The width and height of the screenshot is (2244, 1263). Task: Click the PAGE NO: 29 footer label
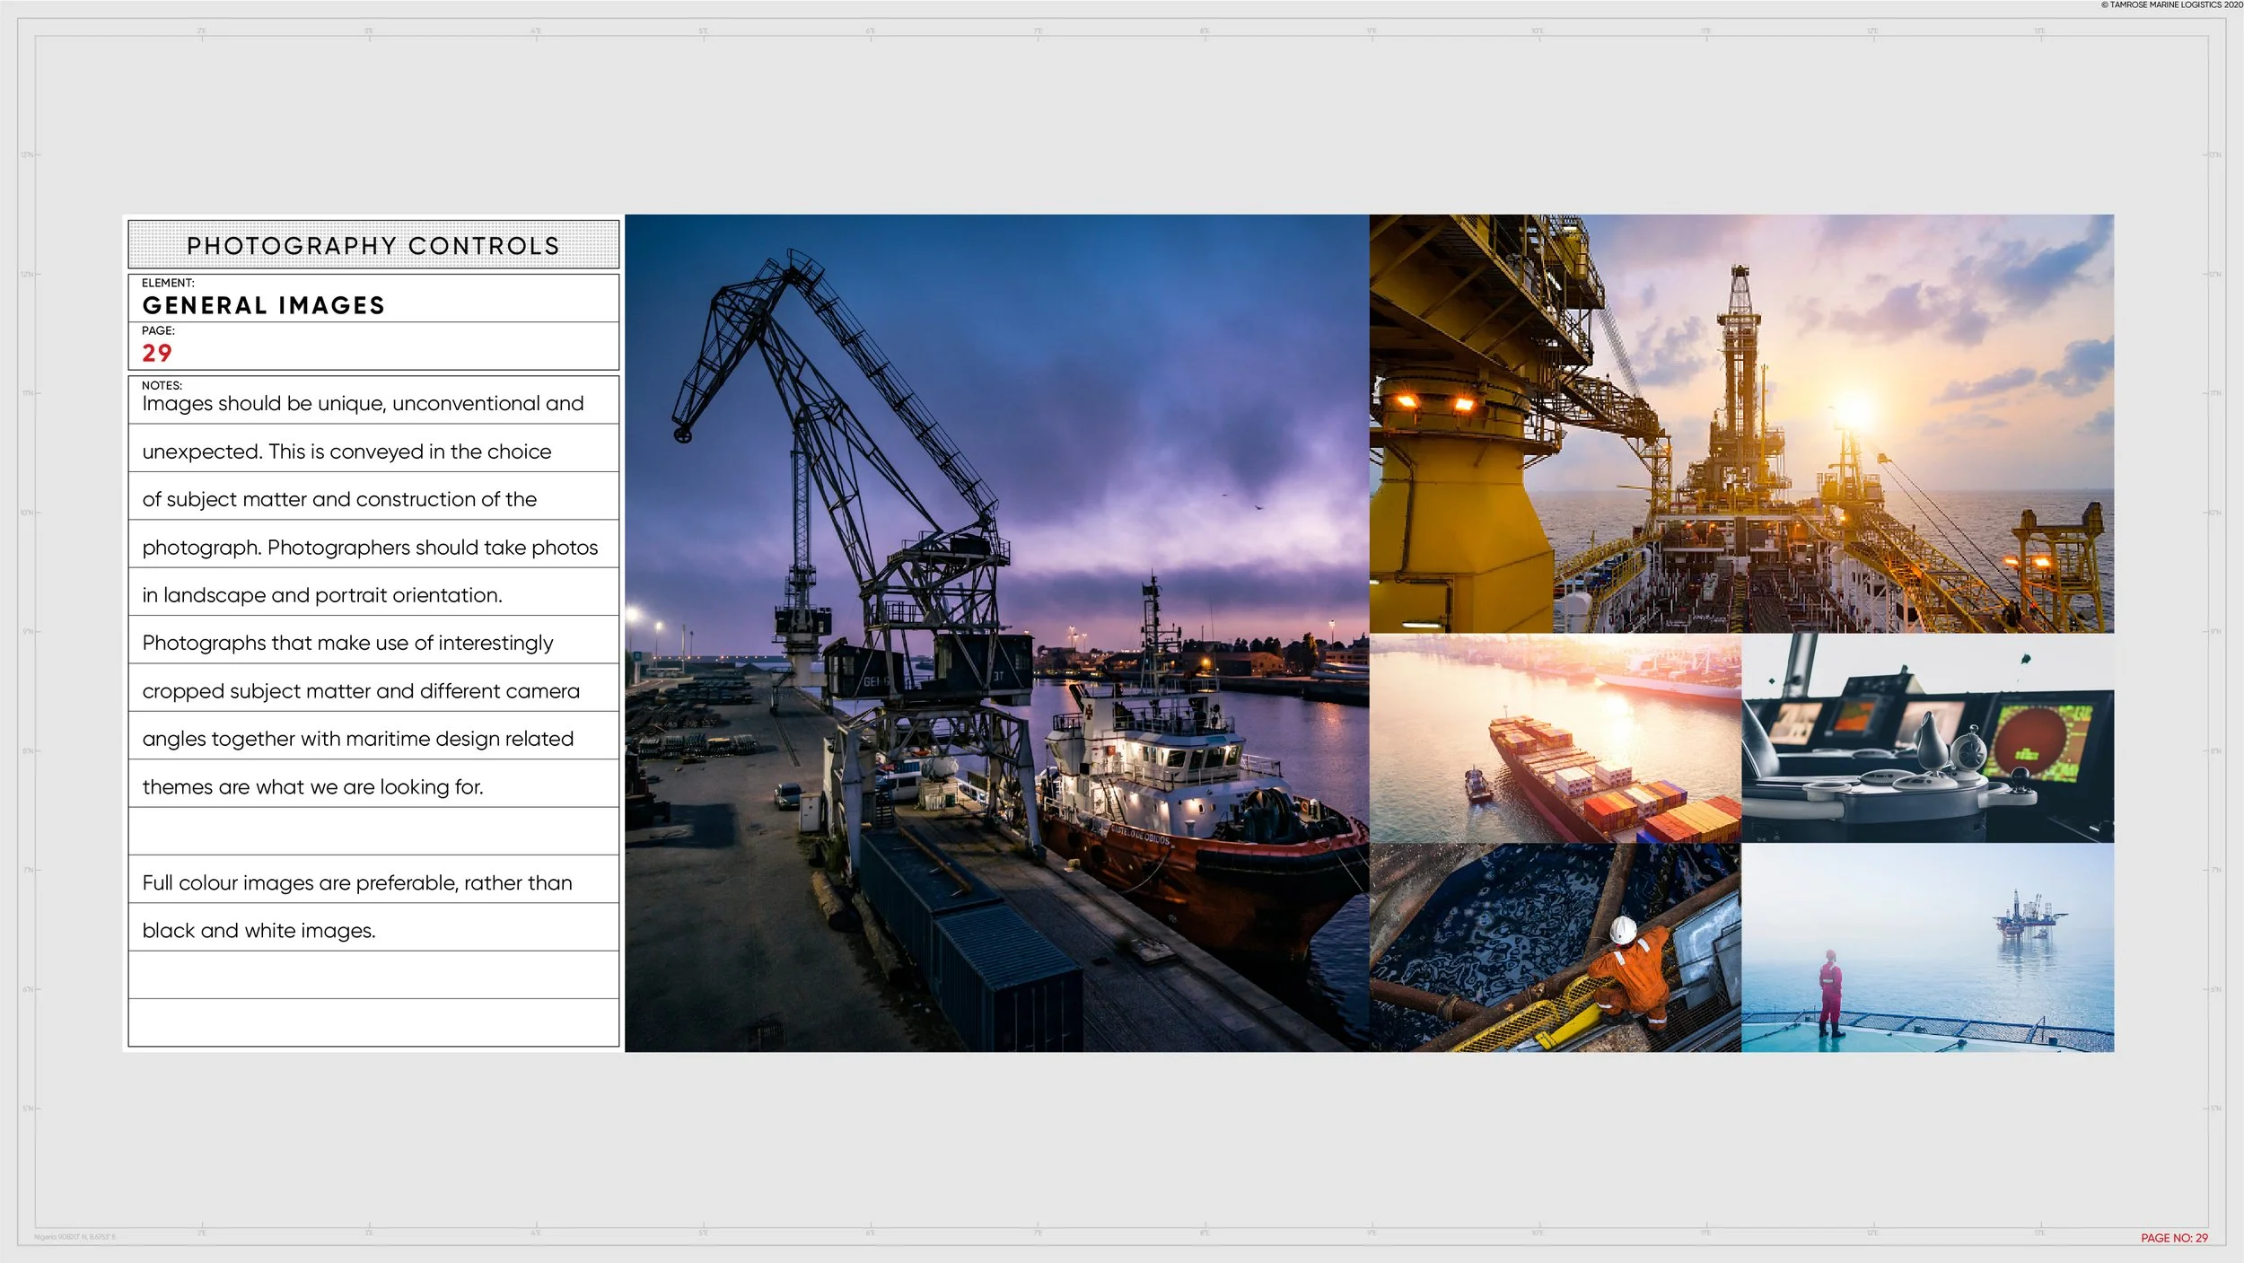(2173, 1238)
